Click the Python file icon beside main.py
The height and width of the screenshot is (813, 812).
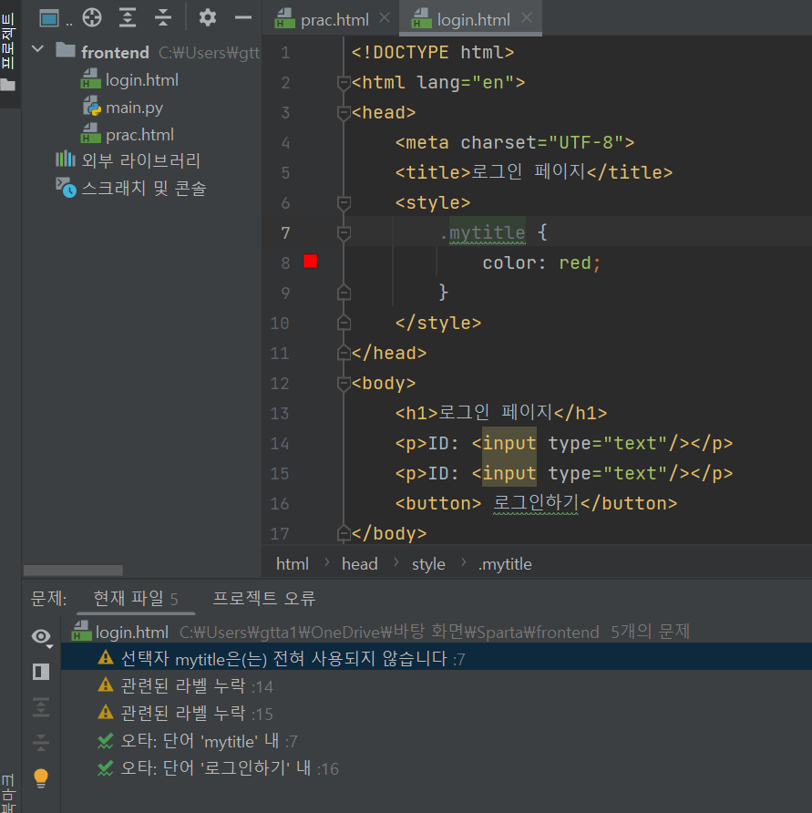(92, 107)
